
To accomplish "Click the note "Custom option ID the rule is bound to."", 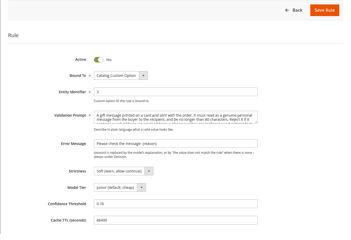I will pos(121,101).
